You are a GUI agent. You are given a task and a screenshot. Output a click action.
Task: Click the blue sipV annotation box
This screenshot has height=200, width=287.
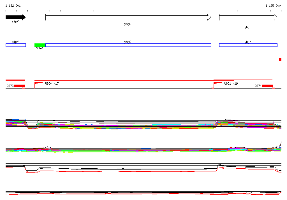(x=16, y=45)
